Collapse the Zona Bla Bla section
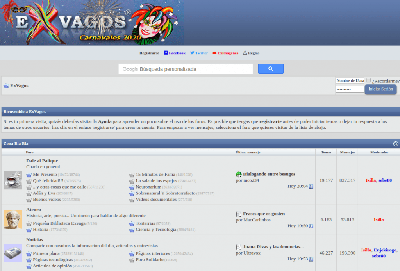Screen dimensions: 400x271 (396, 144)
